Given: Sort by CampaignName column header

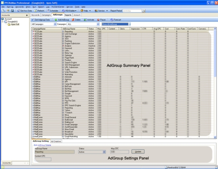Looking at the screenshot, I should [46, 29].
